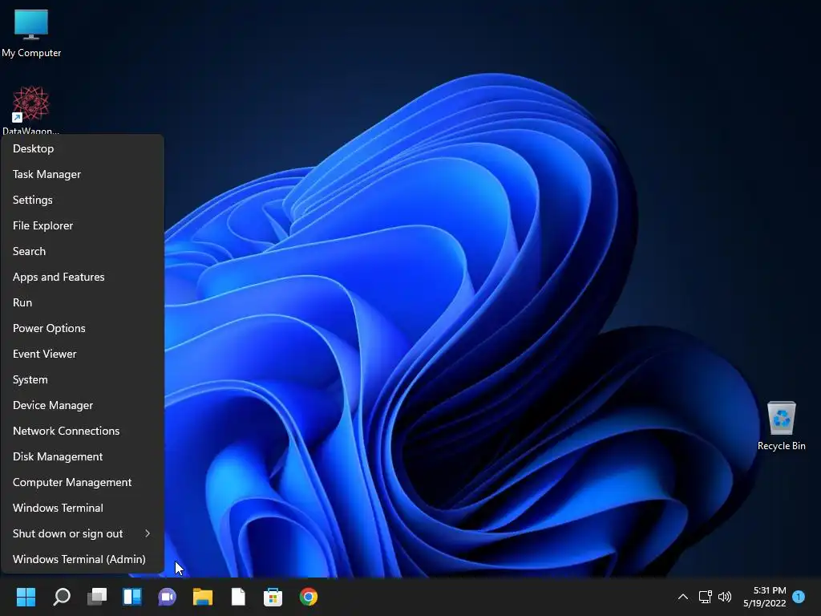
Task: Open Device Manager
Action: pyautogui.click(x=83, y=405)
